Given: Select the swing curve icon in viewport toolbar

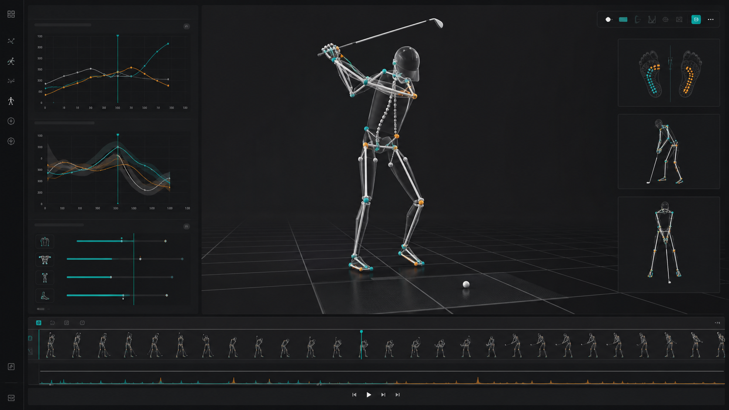Looking at the screenshot, I should (652, 20).
